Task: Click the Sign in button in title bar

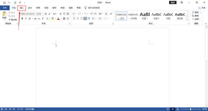Action: pos(173,2)
